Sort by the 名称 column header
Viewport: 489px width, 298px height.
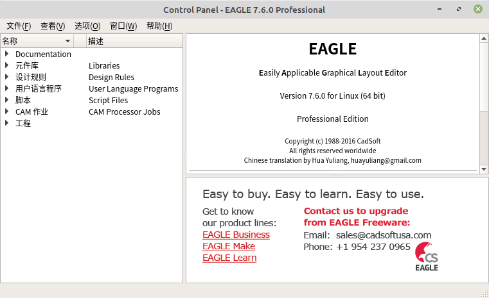[37, 41]
